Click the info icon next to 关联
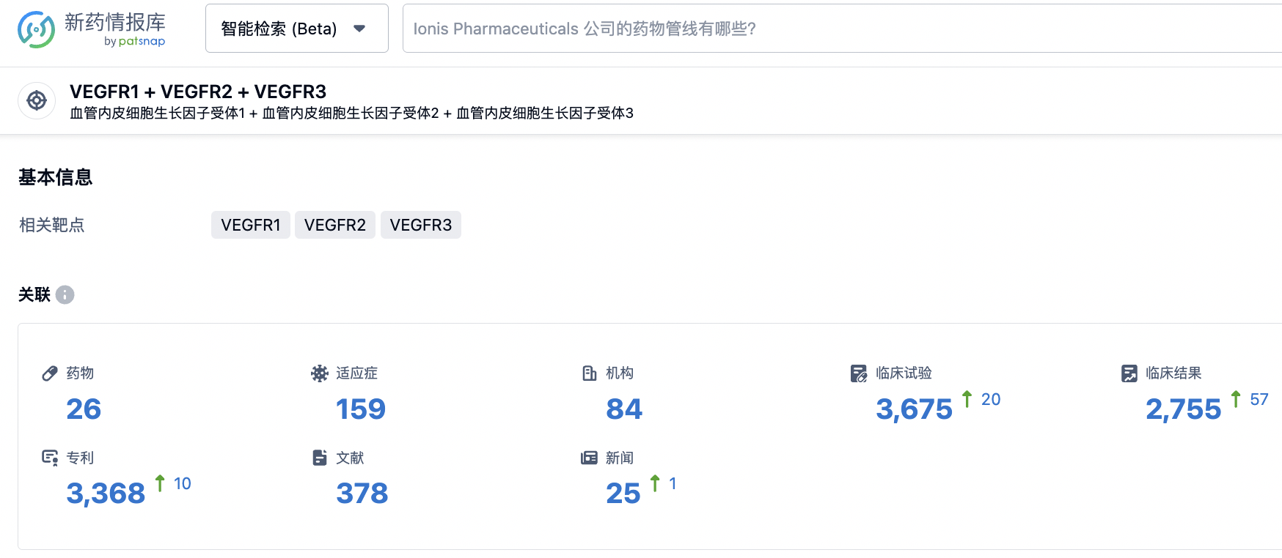The height and width of the screenshot is (558, 1282). pyautogui.click(x=65, y=294)
